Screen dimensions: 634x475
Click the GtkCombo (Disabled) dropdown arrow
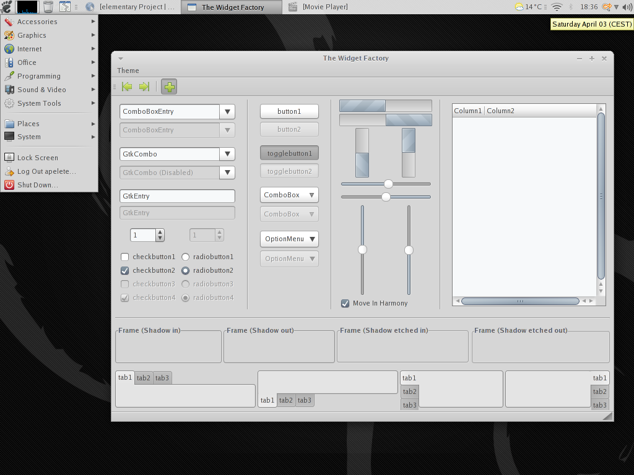point(227,173)
